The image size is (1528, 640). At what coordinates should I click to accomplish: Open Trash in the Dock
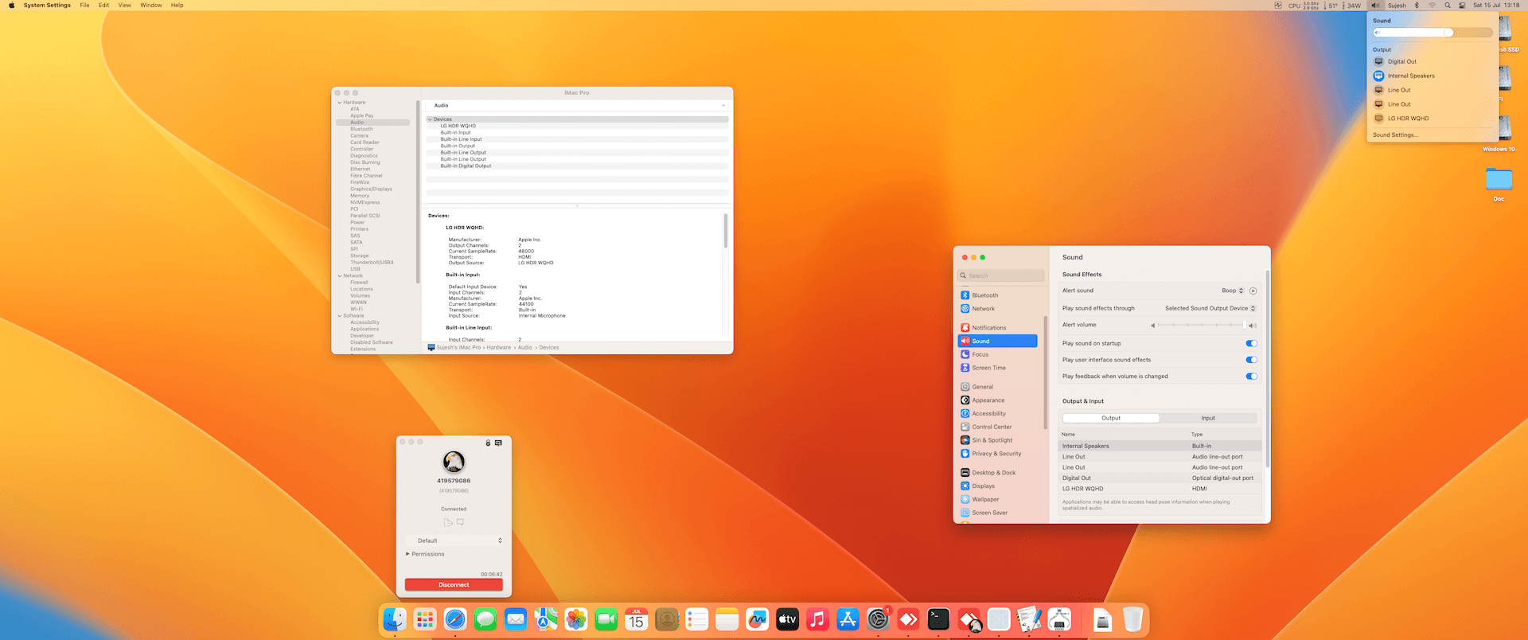tap(1133, 619)
